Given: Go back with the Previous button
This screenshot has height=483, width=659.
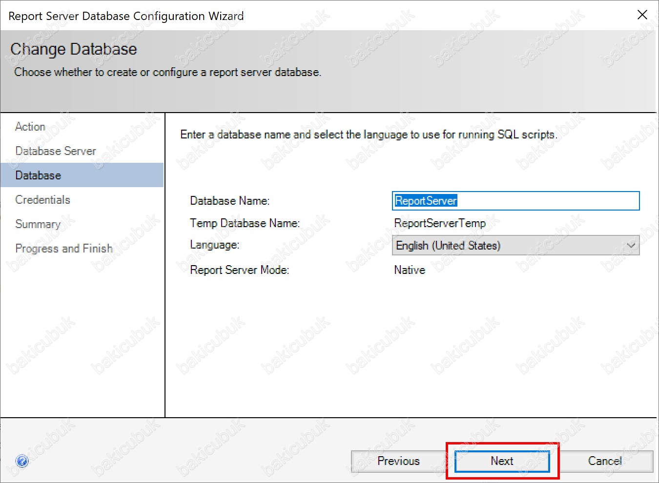Looking at the screenshot, I should point(398,461).
